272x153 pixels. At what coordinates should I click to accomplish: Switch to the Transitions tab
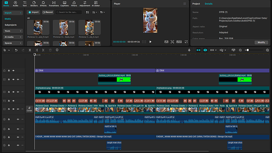point(54,4)
